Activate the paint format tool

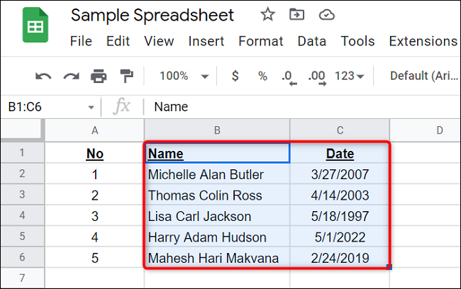(x=126, y=76)
